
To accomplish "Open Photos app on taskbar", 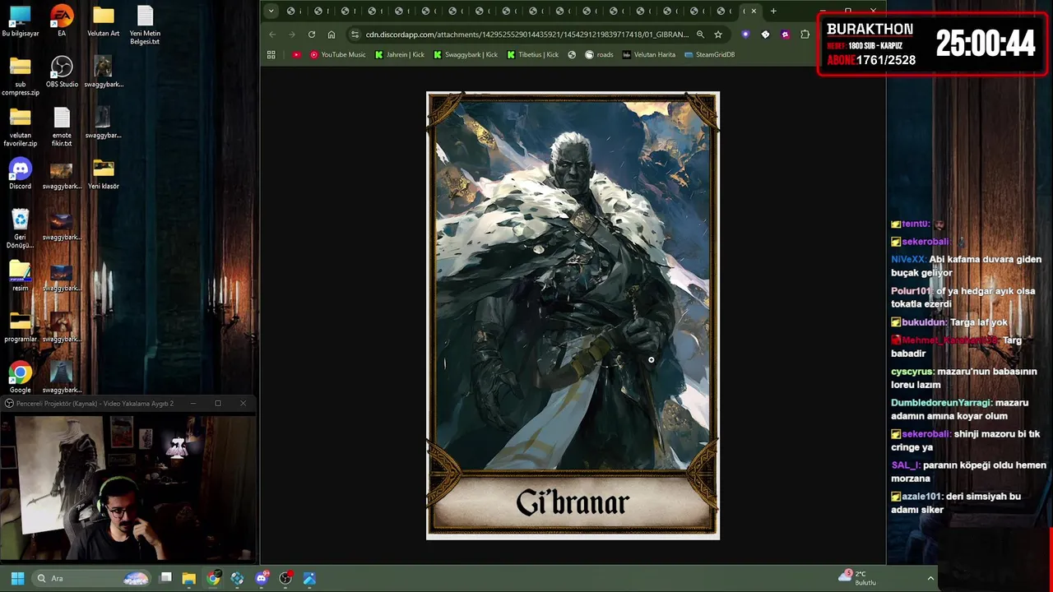I will (x=309, y=578).
